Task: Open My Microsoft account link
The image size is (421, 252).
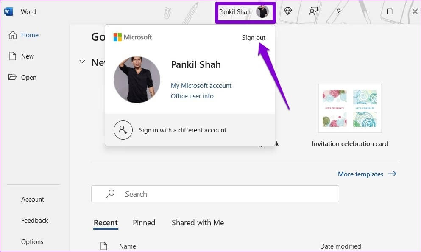Action: [x=201, y=85]
